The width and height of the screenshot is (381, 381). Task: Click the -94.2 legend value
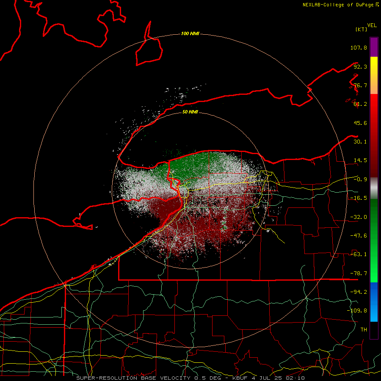pos(359,292)
